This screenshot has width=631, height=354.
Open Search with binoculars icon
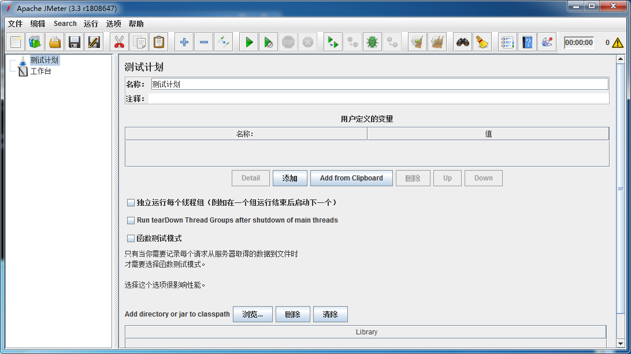tap(463, 42)
